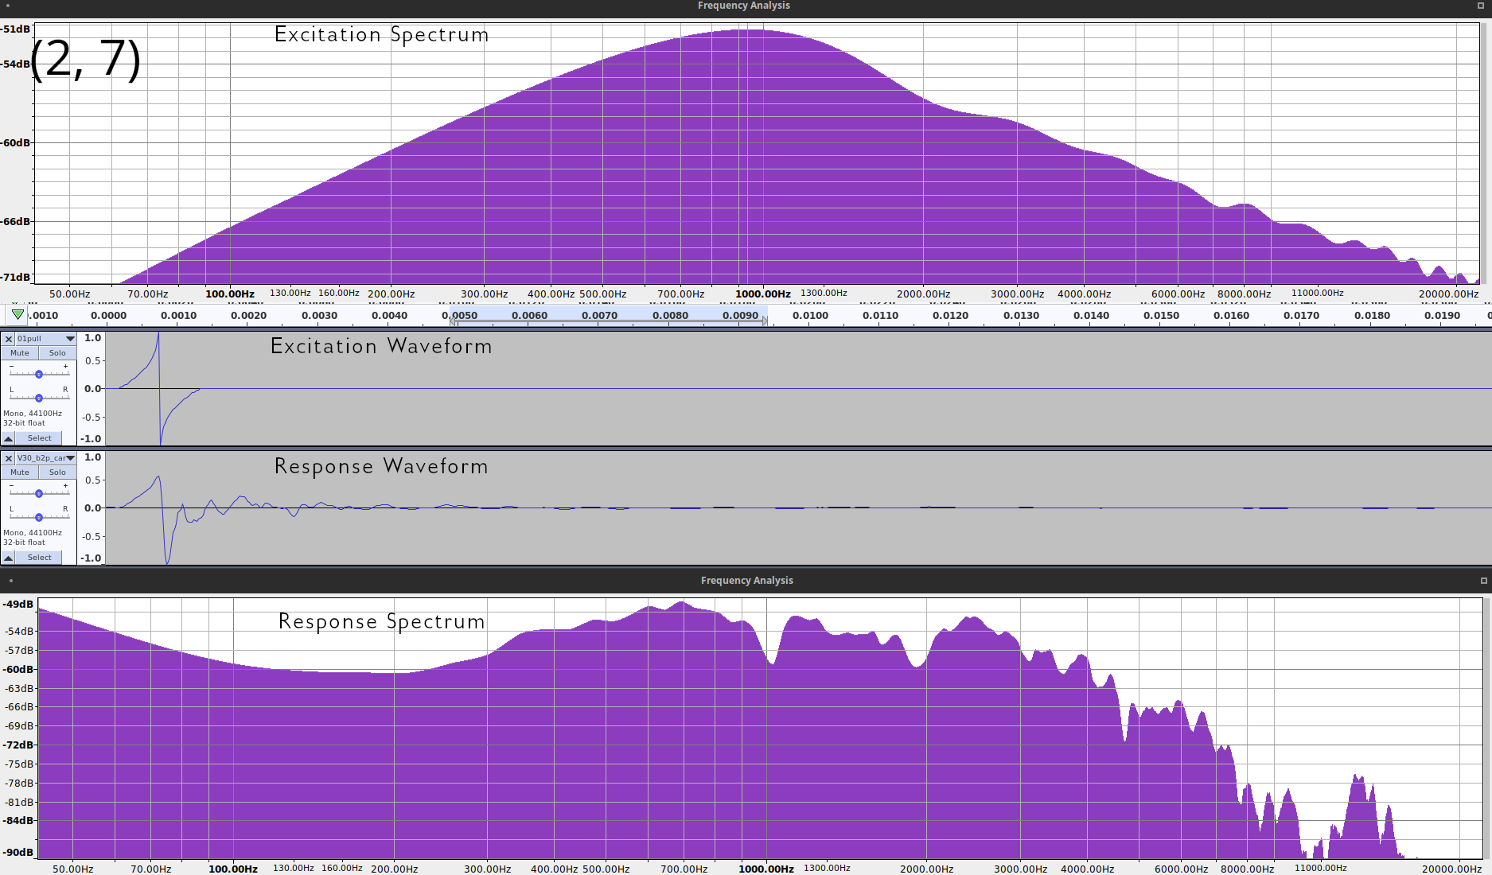Screen dimensions: 1492x875
Task: Click the 1000.00Hz label on the top spectrum axis
Action: tap(762, 294)
